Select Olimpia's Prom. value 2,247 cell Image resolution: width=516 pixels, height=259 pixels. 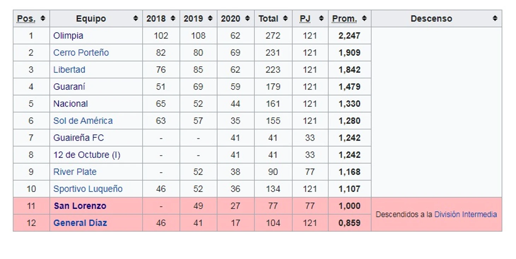[x=349, y=36]
